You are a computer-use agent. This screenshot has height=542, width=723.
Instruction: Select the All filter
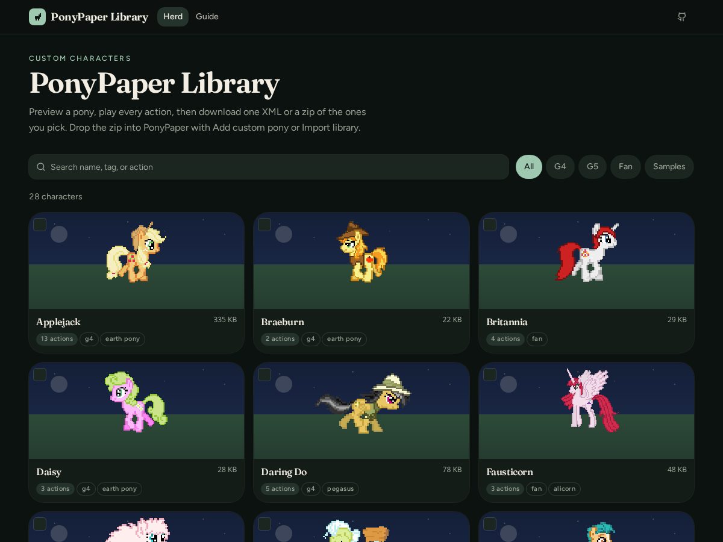529,167
